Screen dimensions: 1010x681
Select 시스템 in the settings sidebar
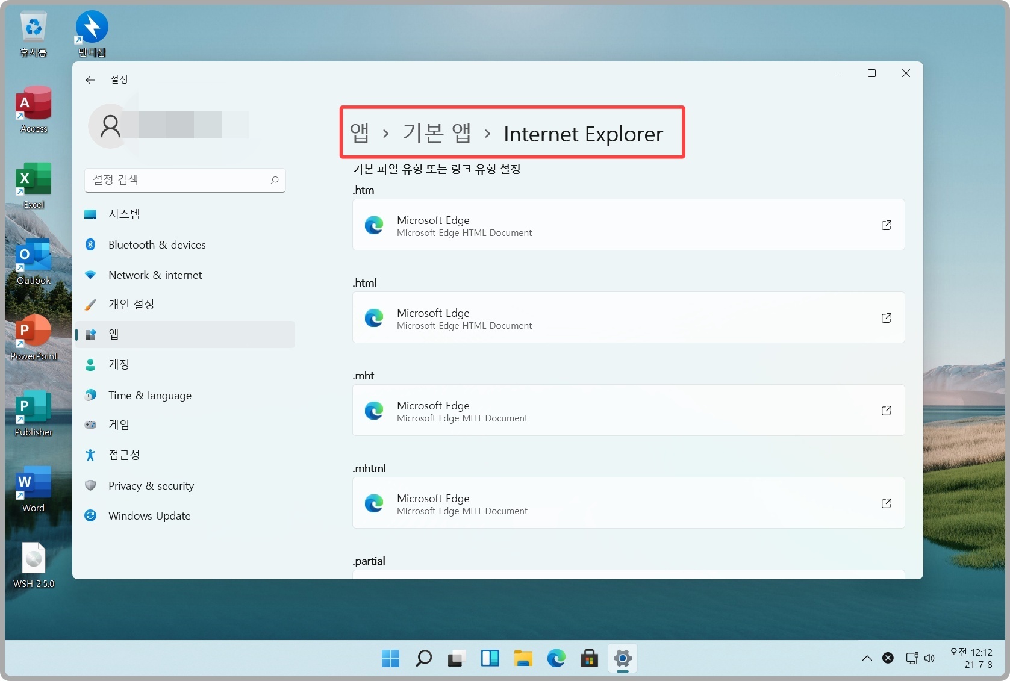click(x=185, y=214)
